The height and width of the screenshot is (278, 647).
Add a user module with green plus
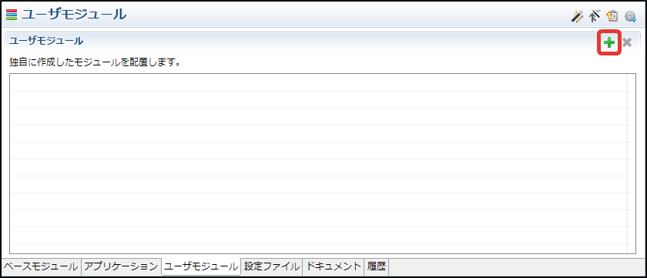609,42
